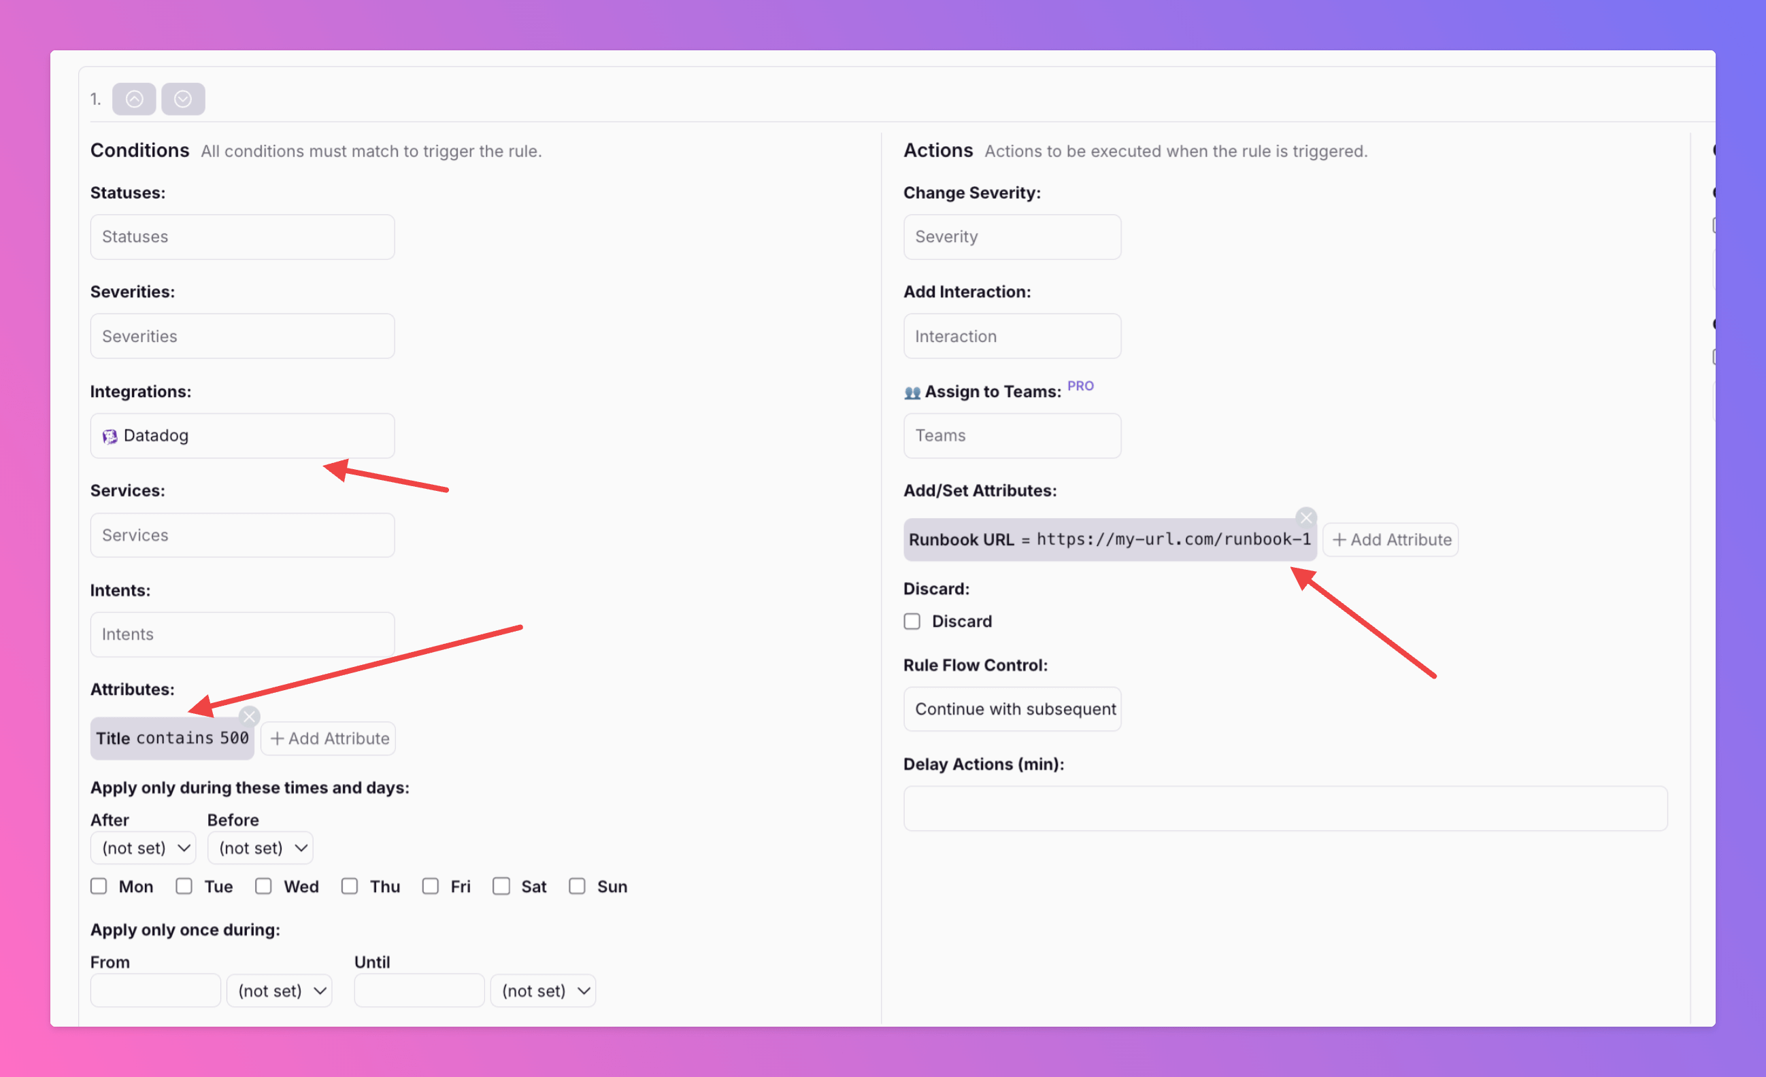Add a condition attribute under Attributes
This screenshot has width=1766, height=1077.
[329, 738]
